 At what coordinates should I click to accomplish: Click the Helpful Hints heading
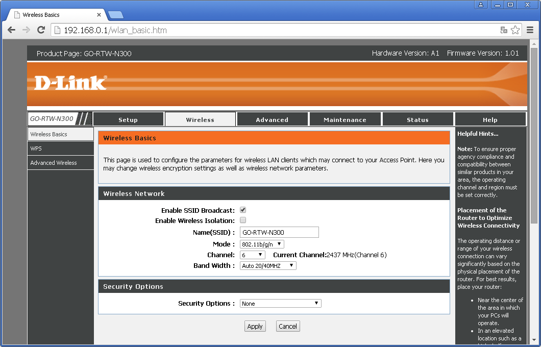[x=478, y=134]
